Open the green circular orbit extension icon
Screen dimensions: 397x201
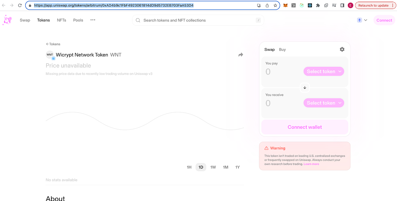pyautogui.click(x=302, y=5)
